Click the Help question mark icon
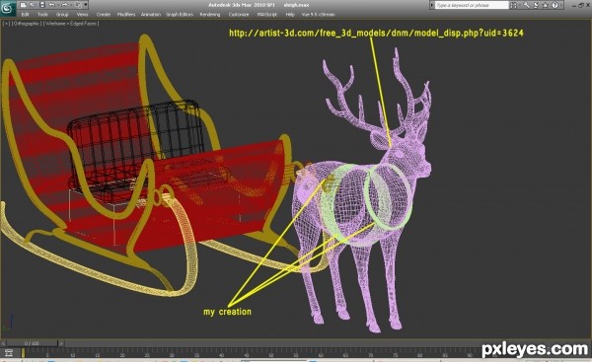Viewport: 592px width, 362px height. tap(555, 5)
